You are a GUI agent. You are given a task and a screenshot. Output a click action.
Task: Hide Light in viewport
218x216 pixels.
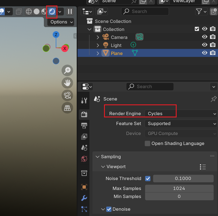(205, 45)
